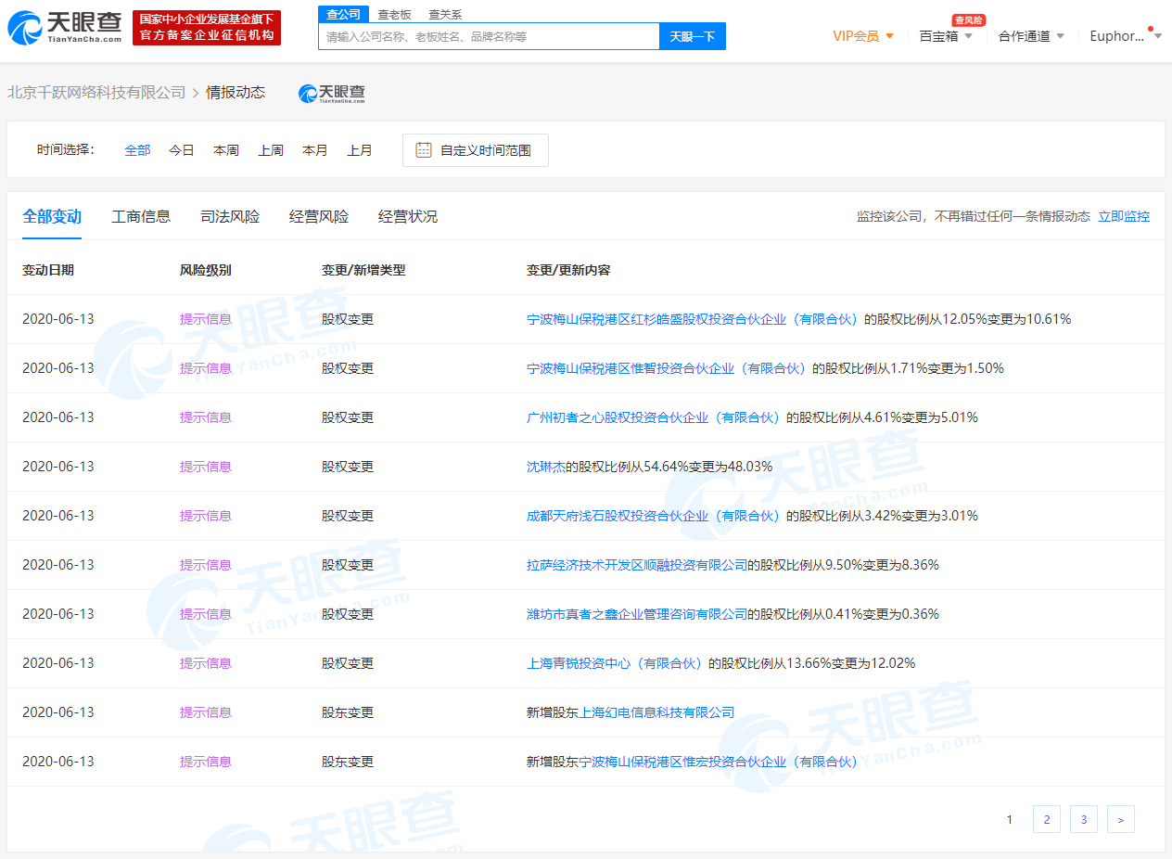The height and width of the screenshot is (859, 1172).
Task: Click the 天眼查 logo beside the breadcrumb
Action: [x=331, y=93]
